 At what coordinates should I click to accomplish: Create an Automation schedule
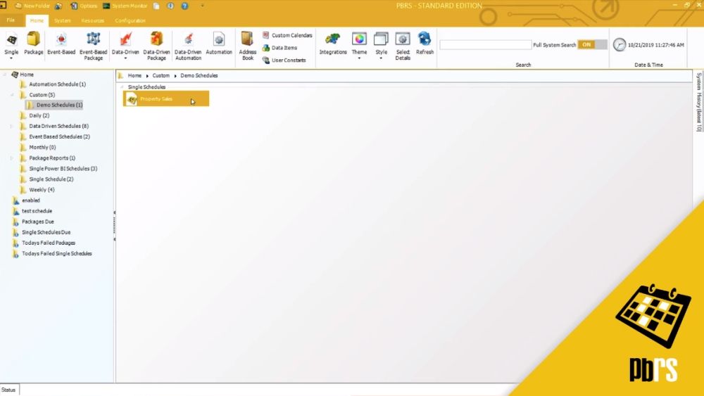pyautogui.click(x=219, y=44)
